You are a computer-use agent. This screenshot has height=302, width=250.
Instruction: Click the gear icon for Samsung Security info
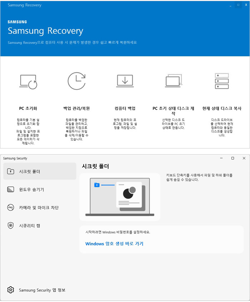coord(11,290)
